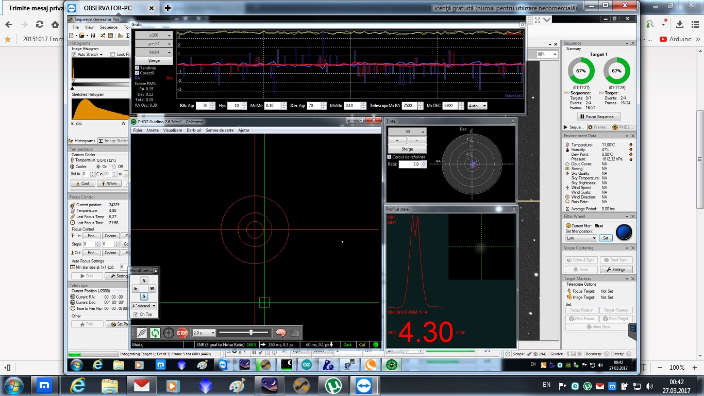Toggle the On Top checkbox in HandController

pos(136,314)
